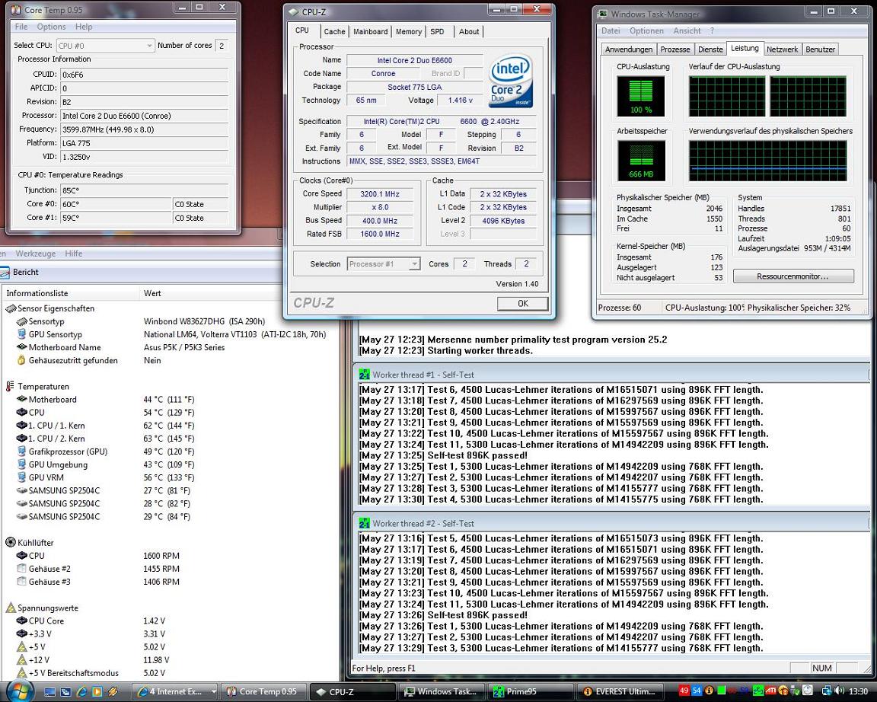Select the Spannungswerte warning icon
The height and width of the screenshot is (702, 877).
(10, 608)
